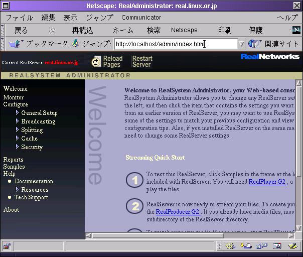Click the 印刷 print button
Screen dimensions: 303x257
point(225,30)
